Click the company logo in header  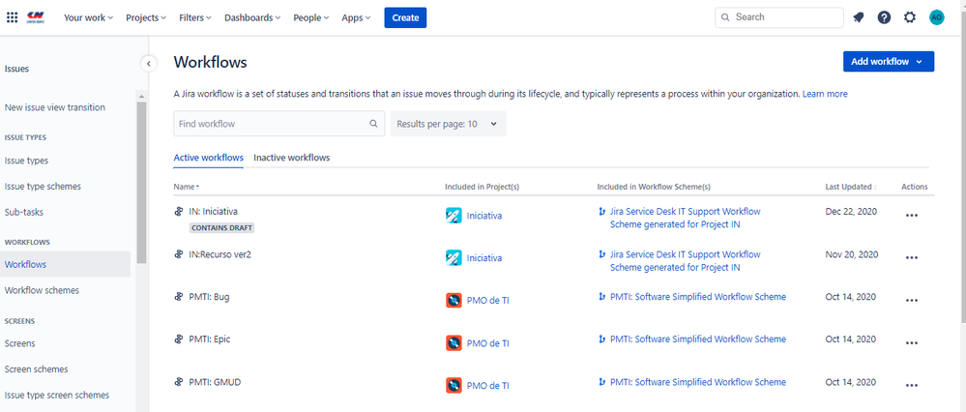tap(35, 17)
